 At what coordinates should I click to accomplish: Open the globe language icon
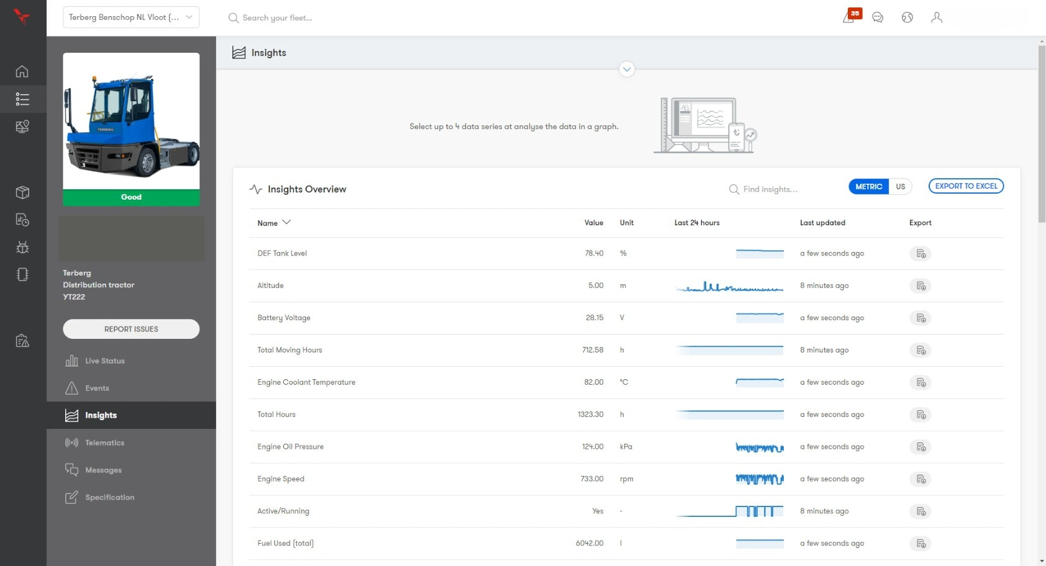907,17
